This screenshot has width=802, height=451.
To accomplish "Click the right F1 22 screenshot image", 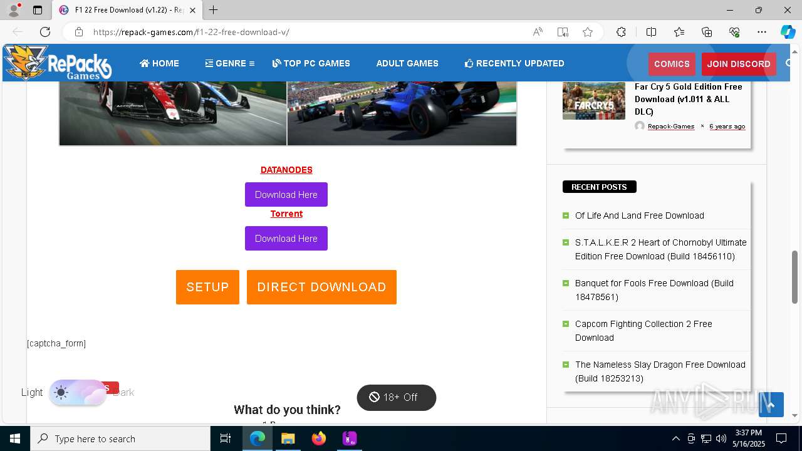I will tap(402, 113).
